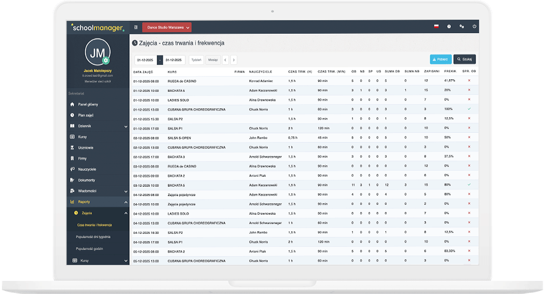Click the sidebar collapse hamburger icon
Image resolution: width=545 pixels, height=294 pixels.
(136, 27)
